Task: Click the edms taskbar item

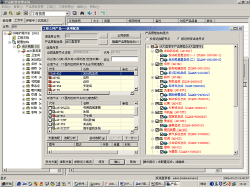Action: point(96,184)
